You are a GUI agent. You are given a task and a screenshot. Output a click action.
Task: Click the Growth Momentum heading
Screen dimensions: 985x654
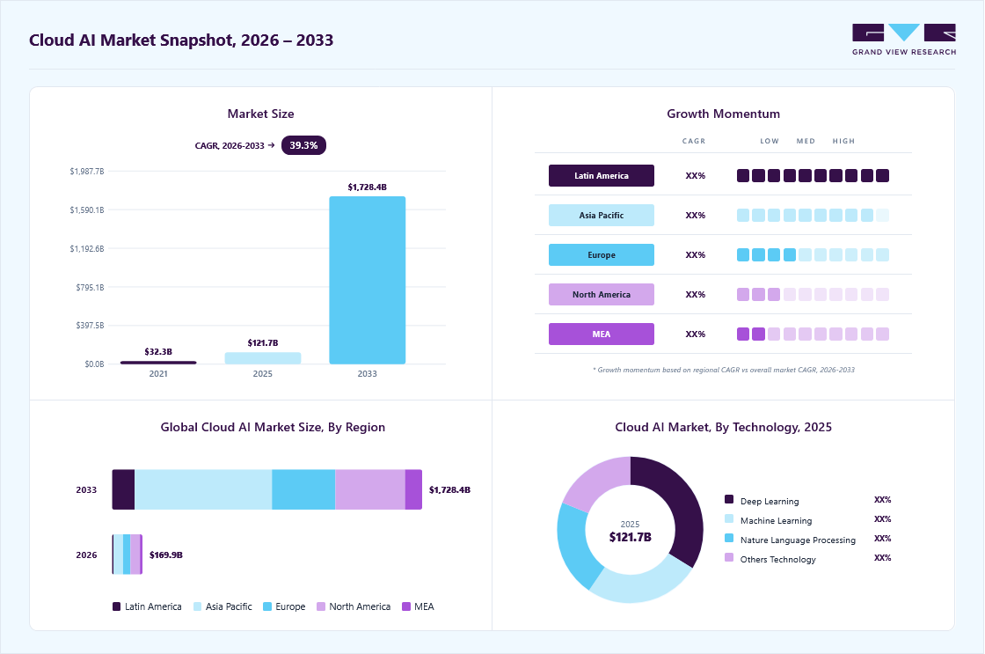[723, 114]
